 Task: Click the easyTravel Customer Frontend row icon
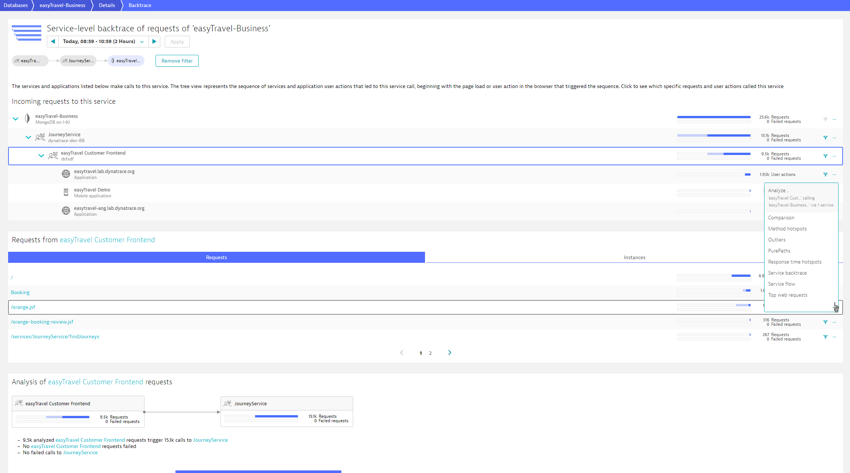tap(53, 156)
